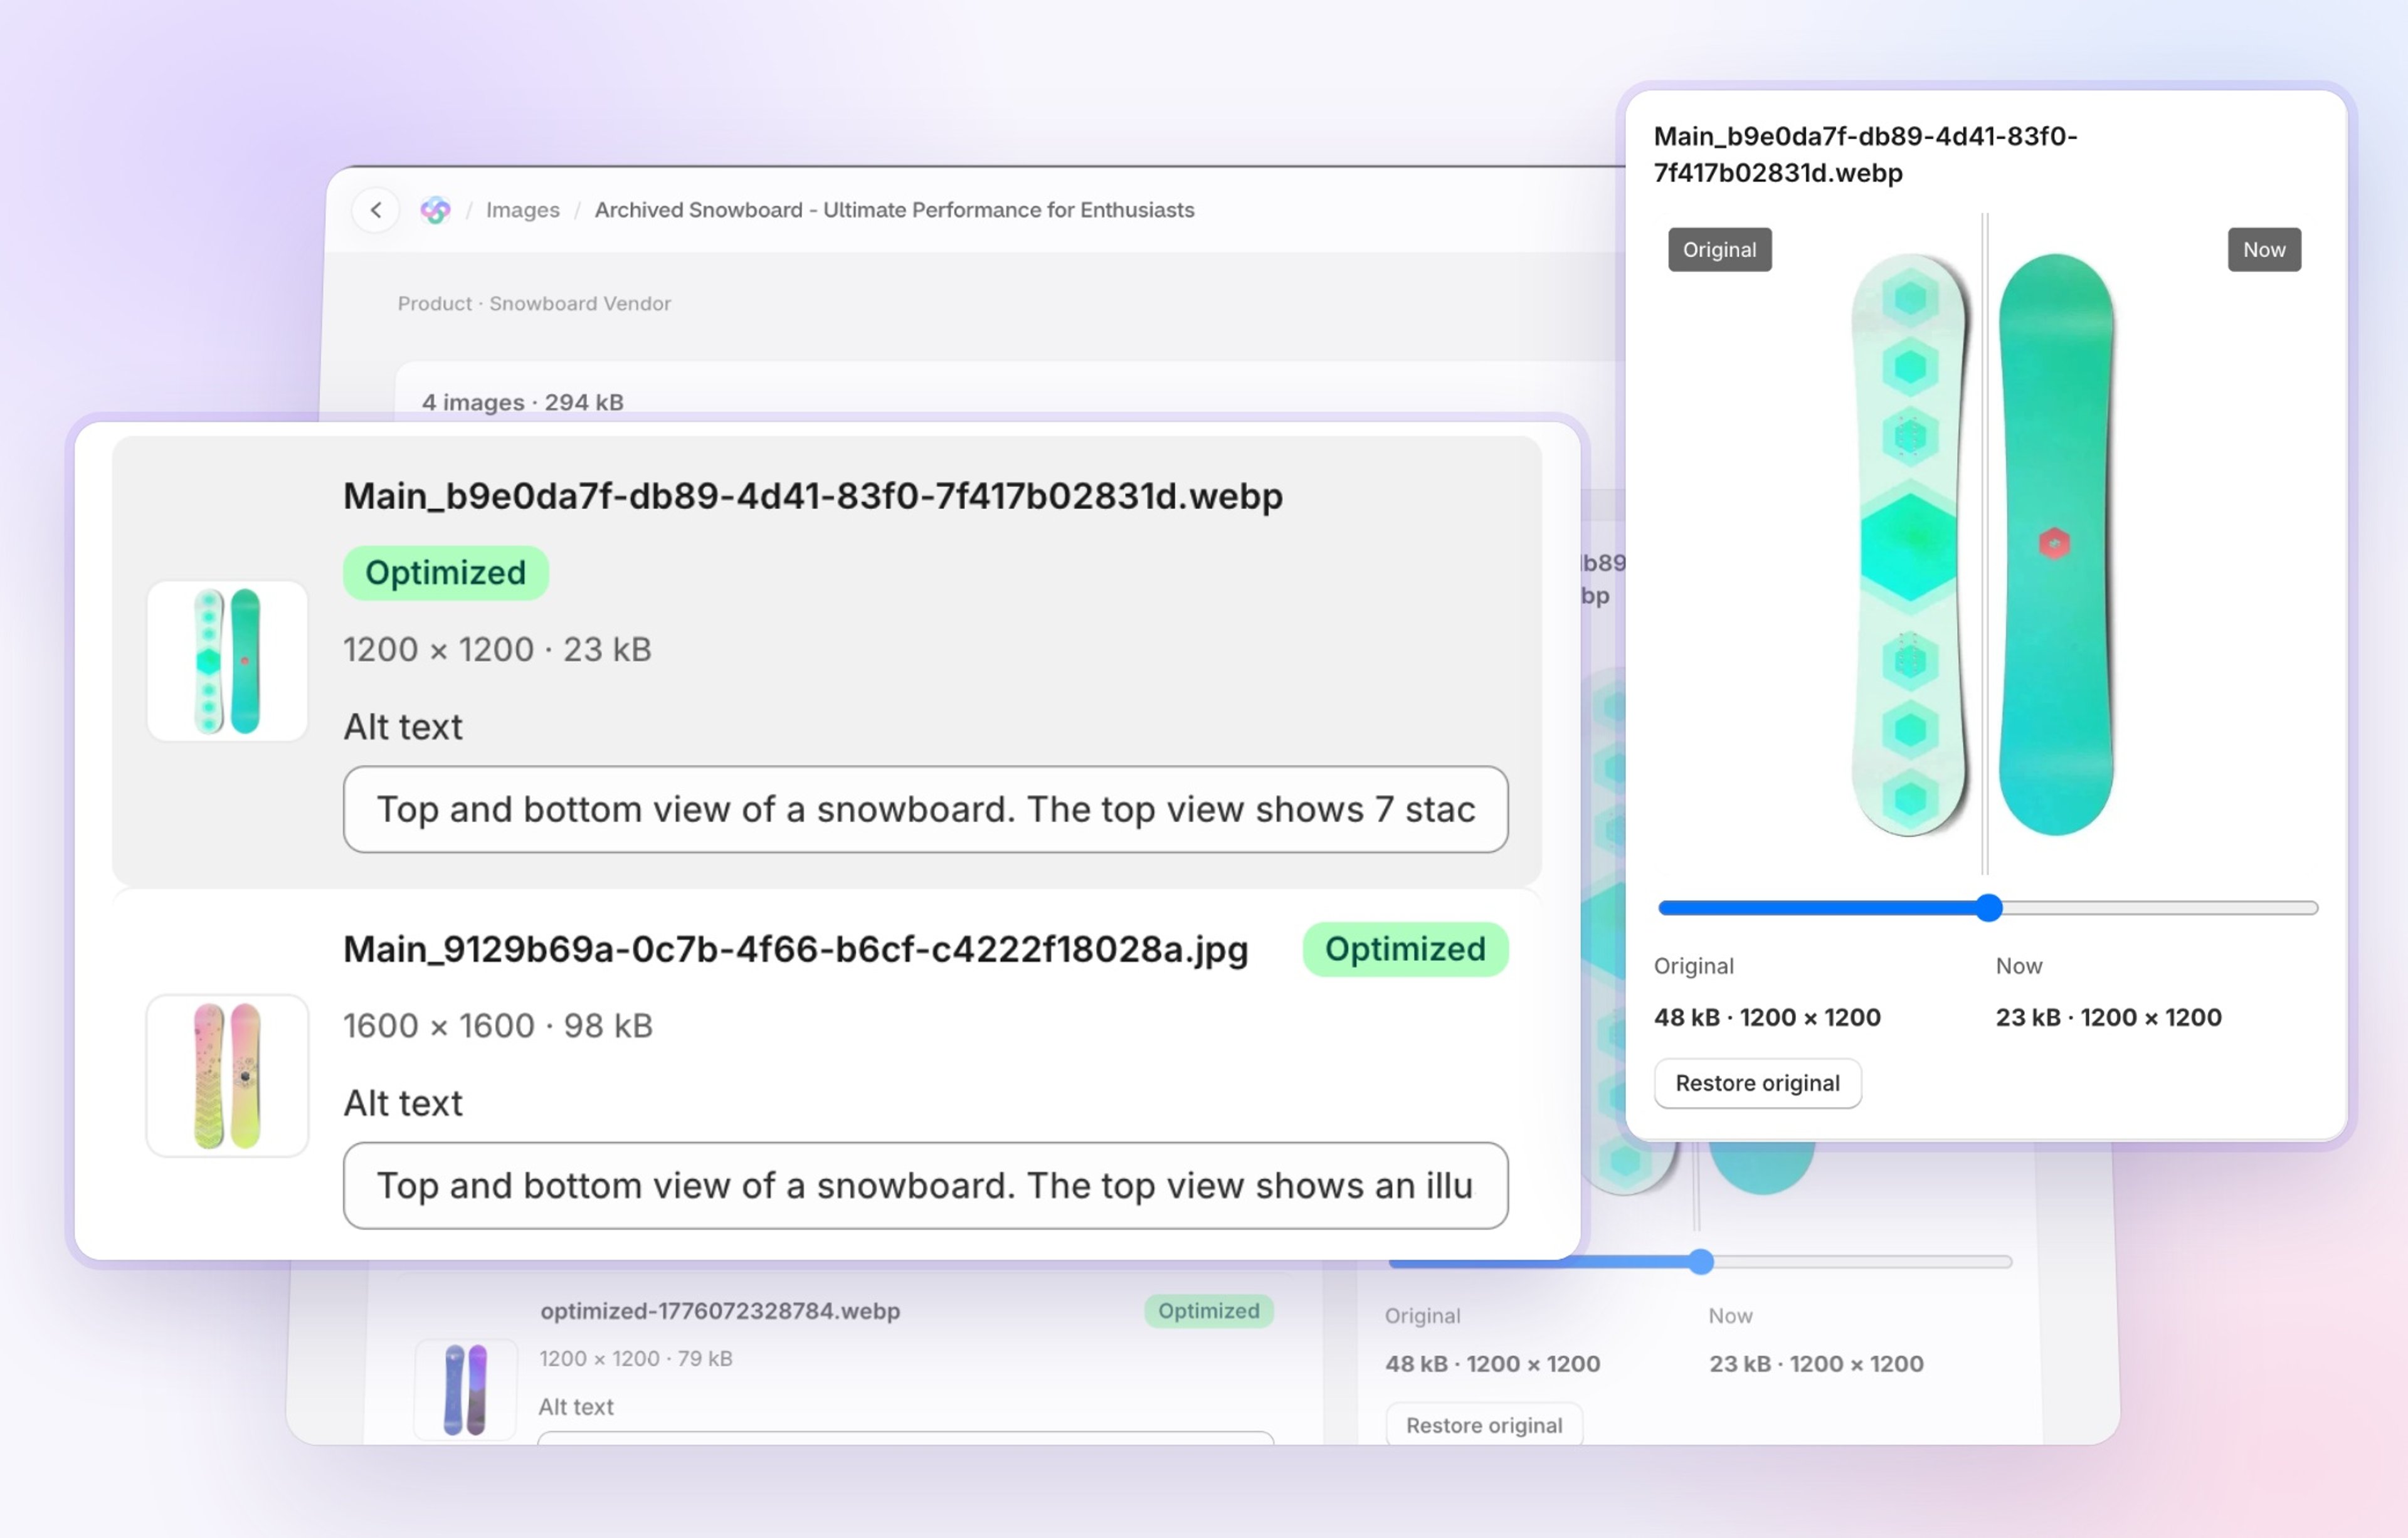2408x1538 pixels.
Task: Edit alt text starting 'shows 7 stac'
Action: tap(925, 809)
